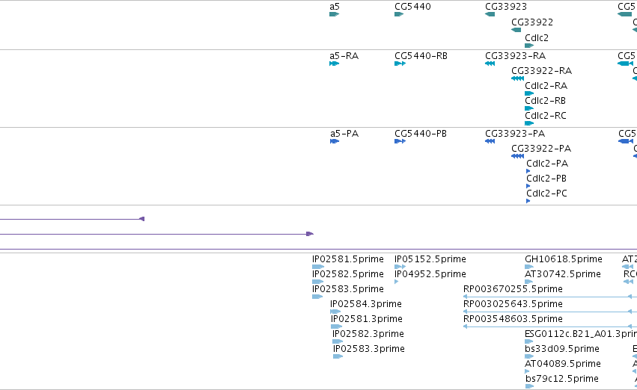Click the Cdlc2 gene label
The height and width of the screenshot is (390, 637).
point(537,37)
